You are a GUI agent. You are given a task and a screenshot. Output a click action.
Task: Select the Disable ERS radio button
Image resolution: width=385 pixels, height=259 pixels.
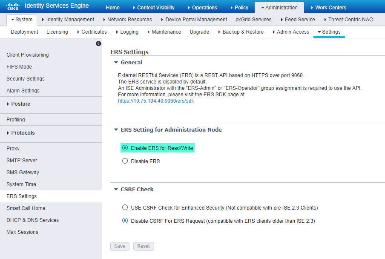pyautogui.click(x=125, y=161)
